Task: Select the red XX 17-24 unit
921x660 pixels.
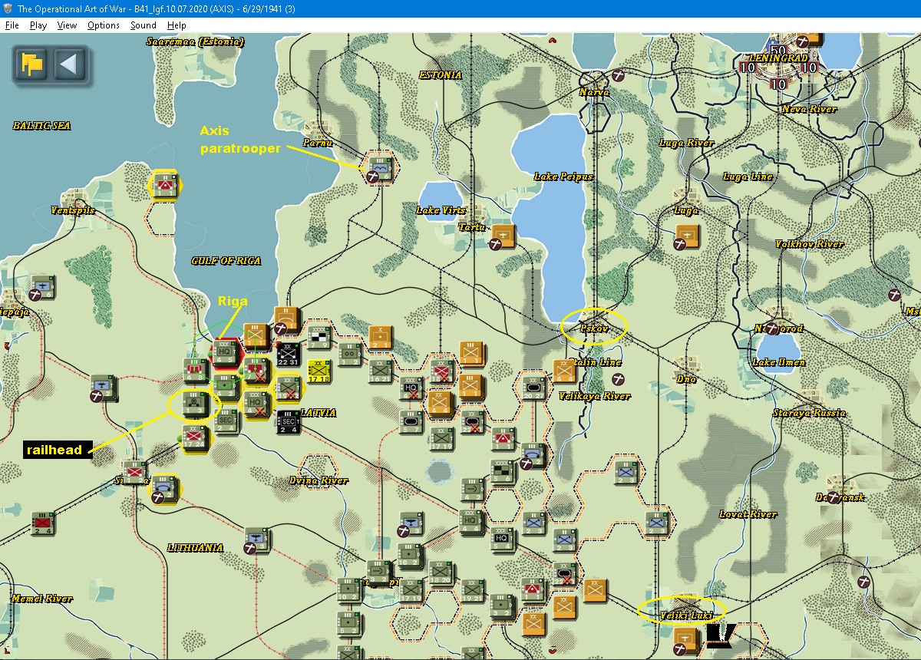Action: tap(194, 438)
